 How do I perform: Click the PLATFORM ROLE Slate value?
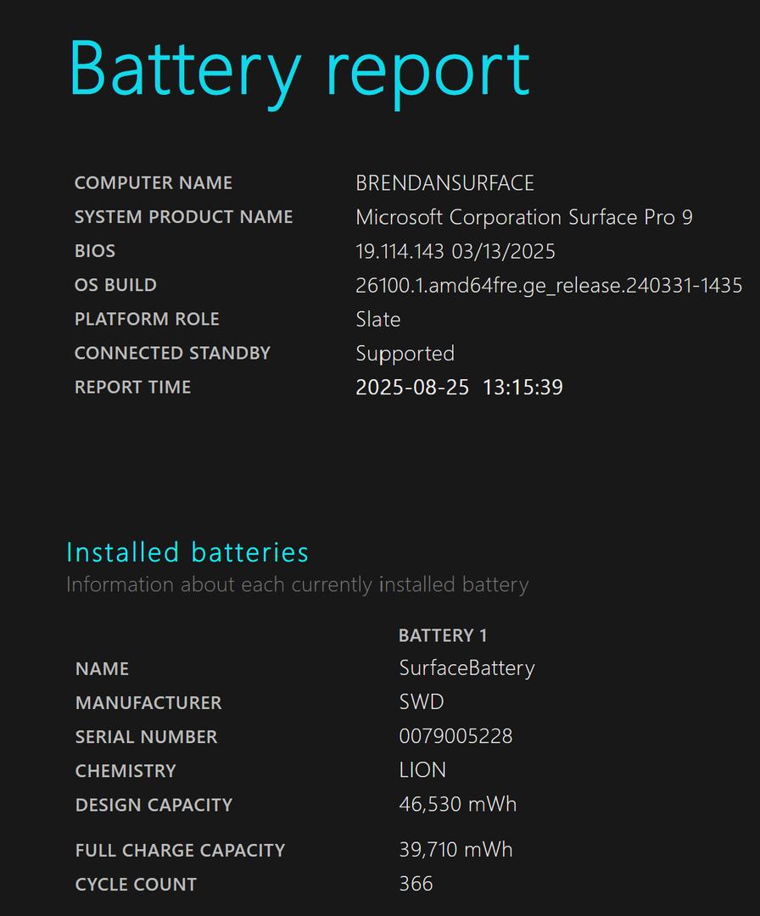[378, 319]
